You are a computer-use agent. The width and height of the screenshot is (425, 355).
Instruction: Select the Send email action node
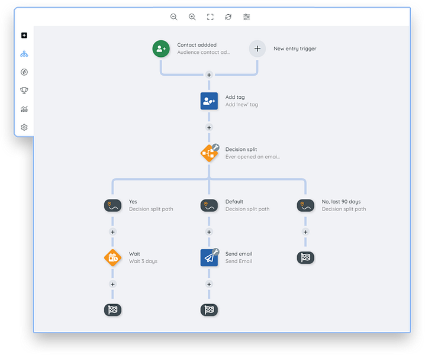[209, 258]
